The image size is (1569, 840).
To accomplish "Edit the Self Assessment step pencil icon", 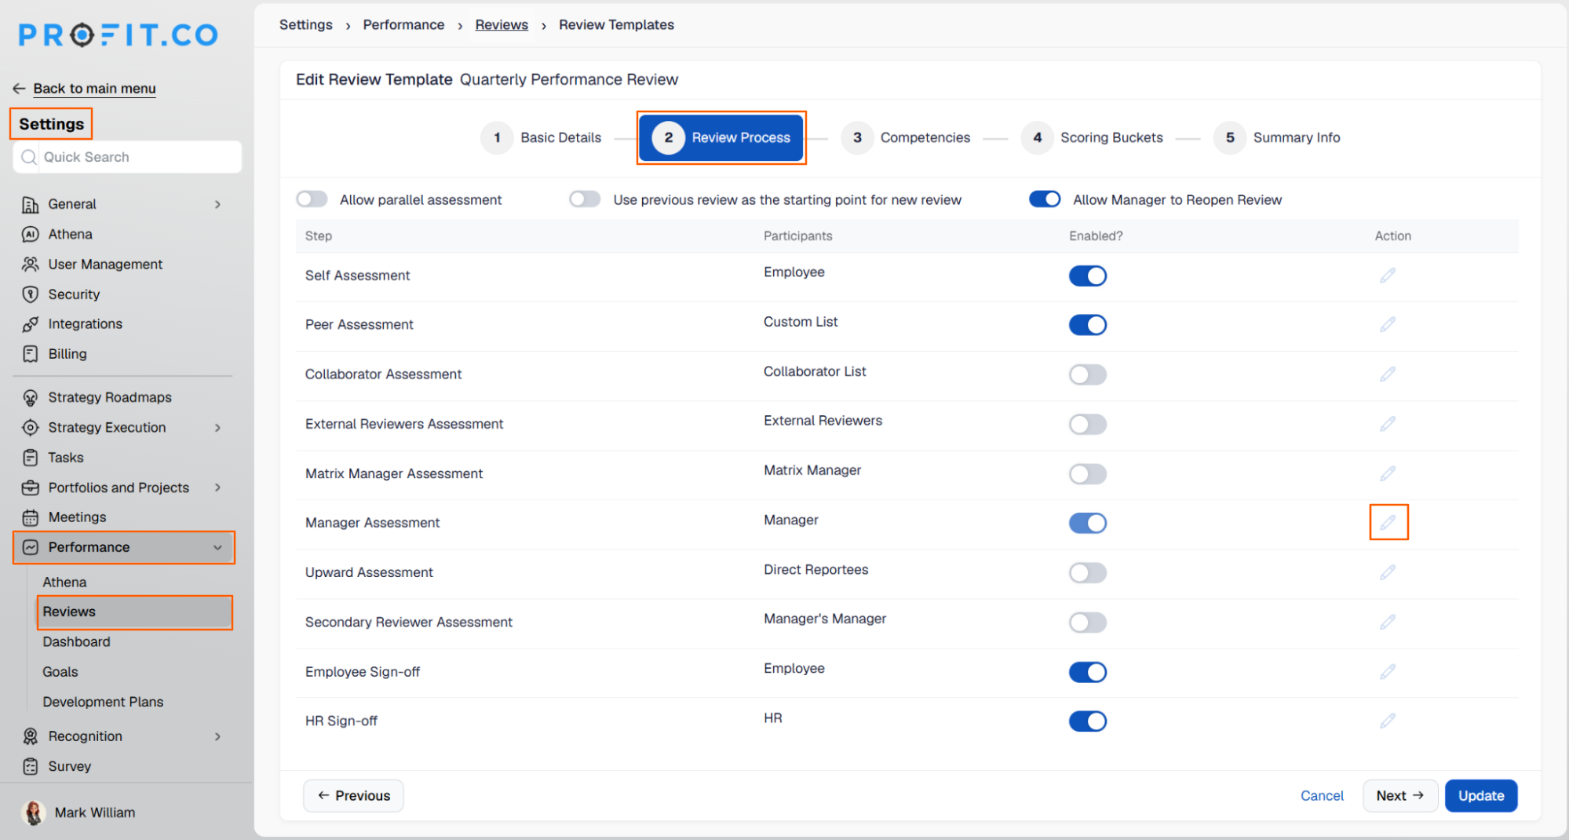I will point(1388,276).
